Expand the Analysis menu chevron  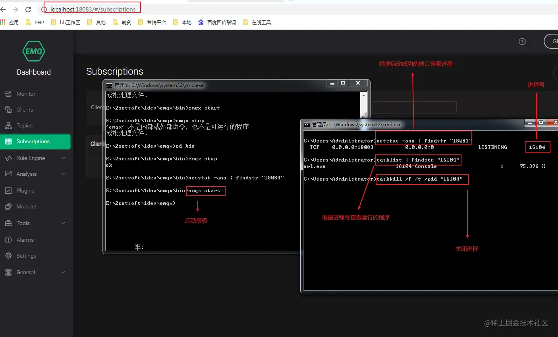pos(63,174)
